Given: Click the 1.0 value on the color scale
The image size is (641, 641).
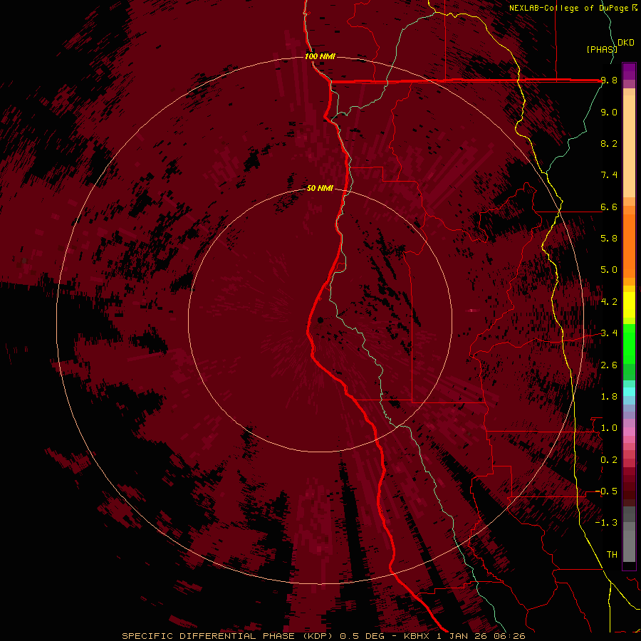Looking at the screenshot, I should tap(609, 428).
